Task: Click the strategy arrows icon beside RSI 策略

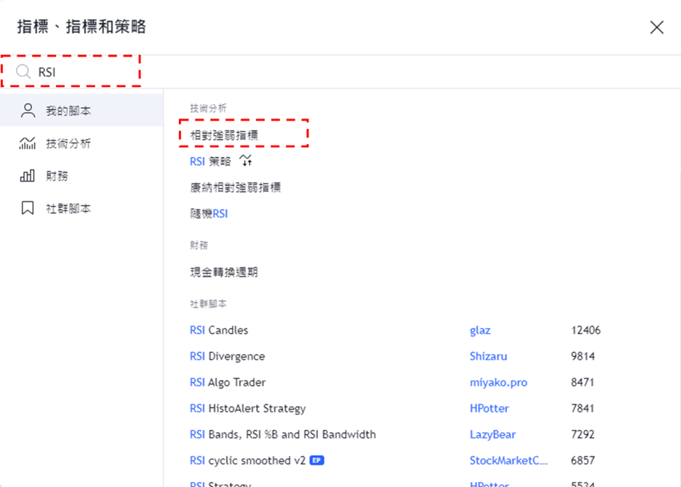Action: [245, 161]
